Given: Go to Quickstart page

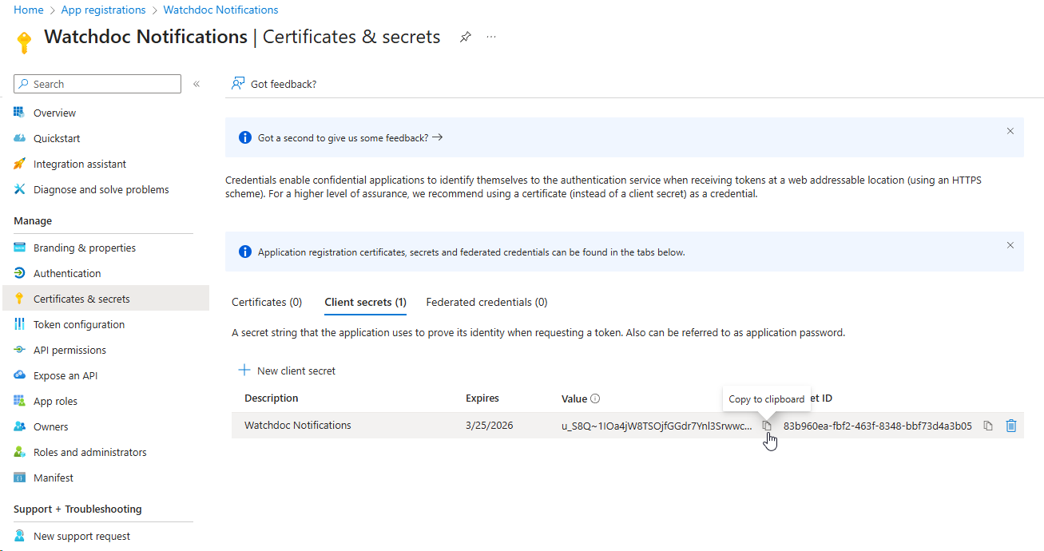Looking at the screenshot, I should click(57, 138).
